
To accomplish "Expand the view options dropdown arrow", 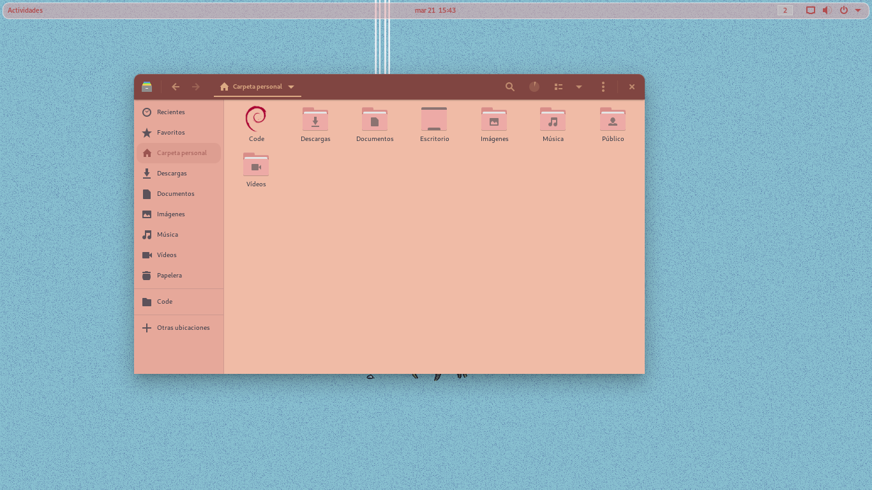I will point(579,87).
